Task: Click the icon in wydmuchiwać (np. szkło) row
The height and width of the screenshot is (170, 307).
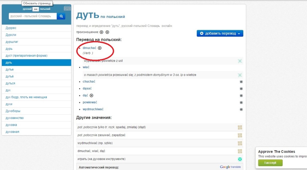Action: 240,143
